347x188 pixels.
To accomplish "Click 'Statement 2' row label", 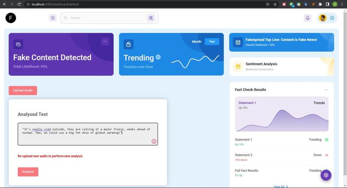I will [x=243, y=155].
